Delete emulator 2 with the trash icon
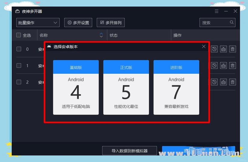This screenshot has height=162, width=248. (232, 82)
